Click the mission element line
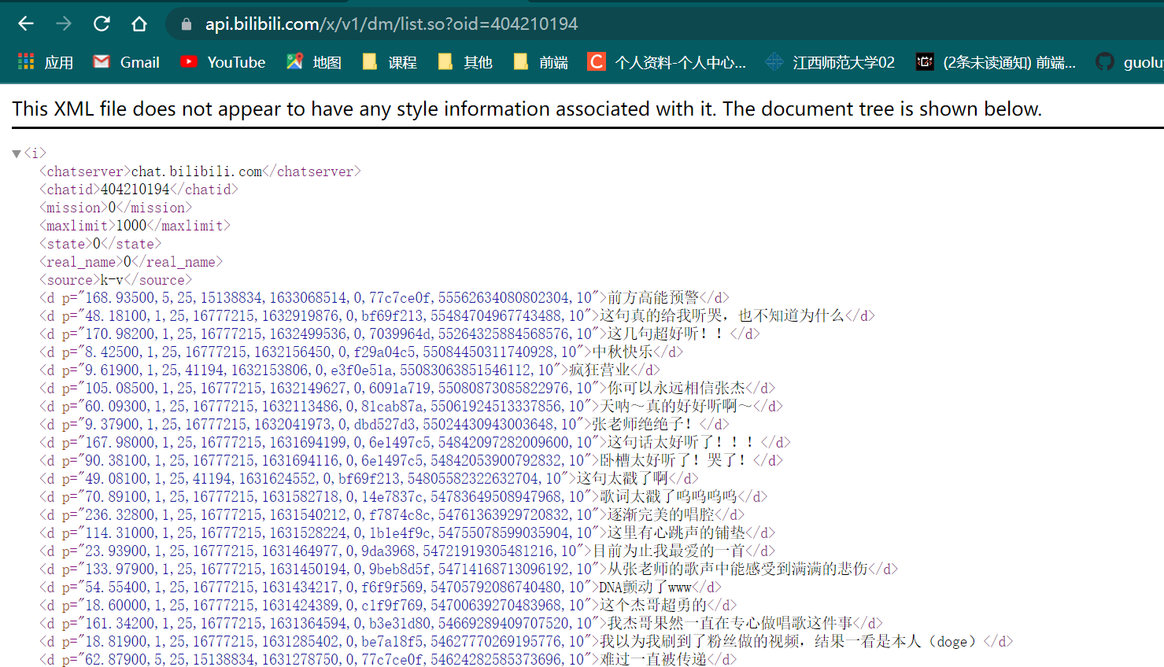Viewport: 1164px width, 667px height. [x=116, y=208]
